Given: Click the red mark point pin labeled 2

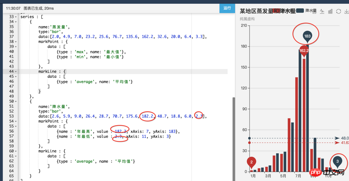Looking at the screenshot, I should [x=252, y=163].
